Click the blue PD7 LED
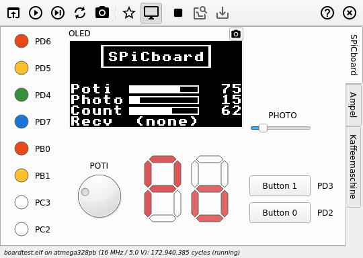Image resolution: width=363 pixels, height=258 pixels. pyautogui.click(x=22, y=122)
